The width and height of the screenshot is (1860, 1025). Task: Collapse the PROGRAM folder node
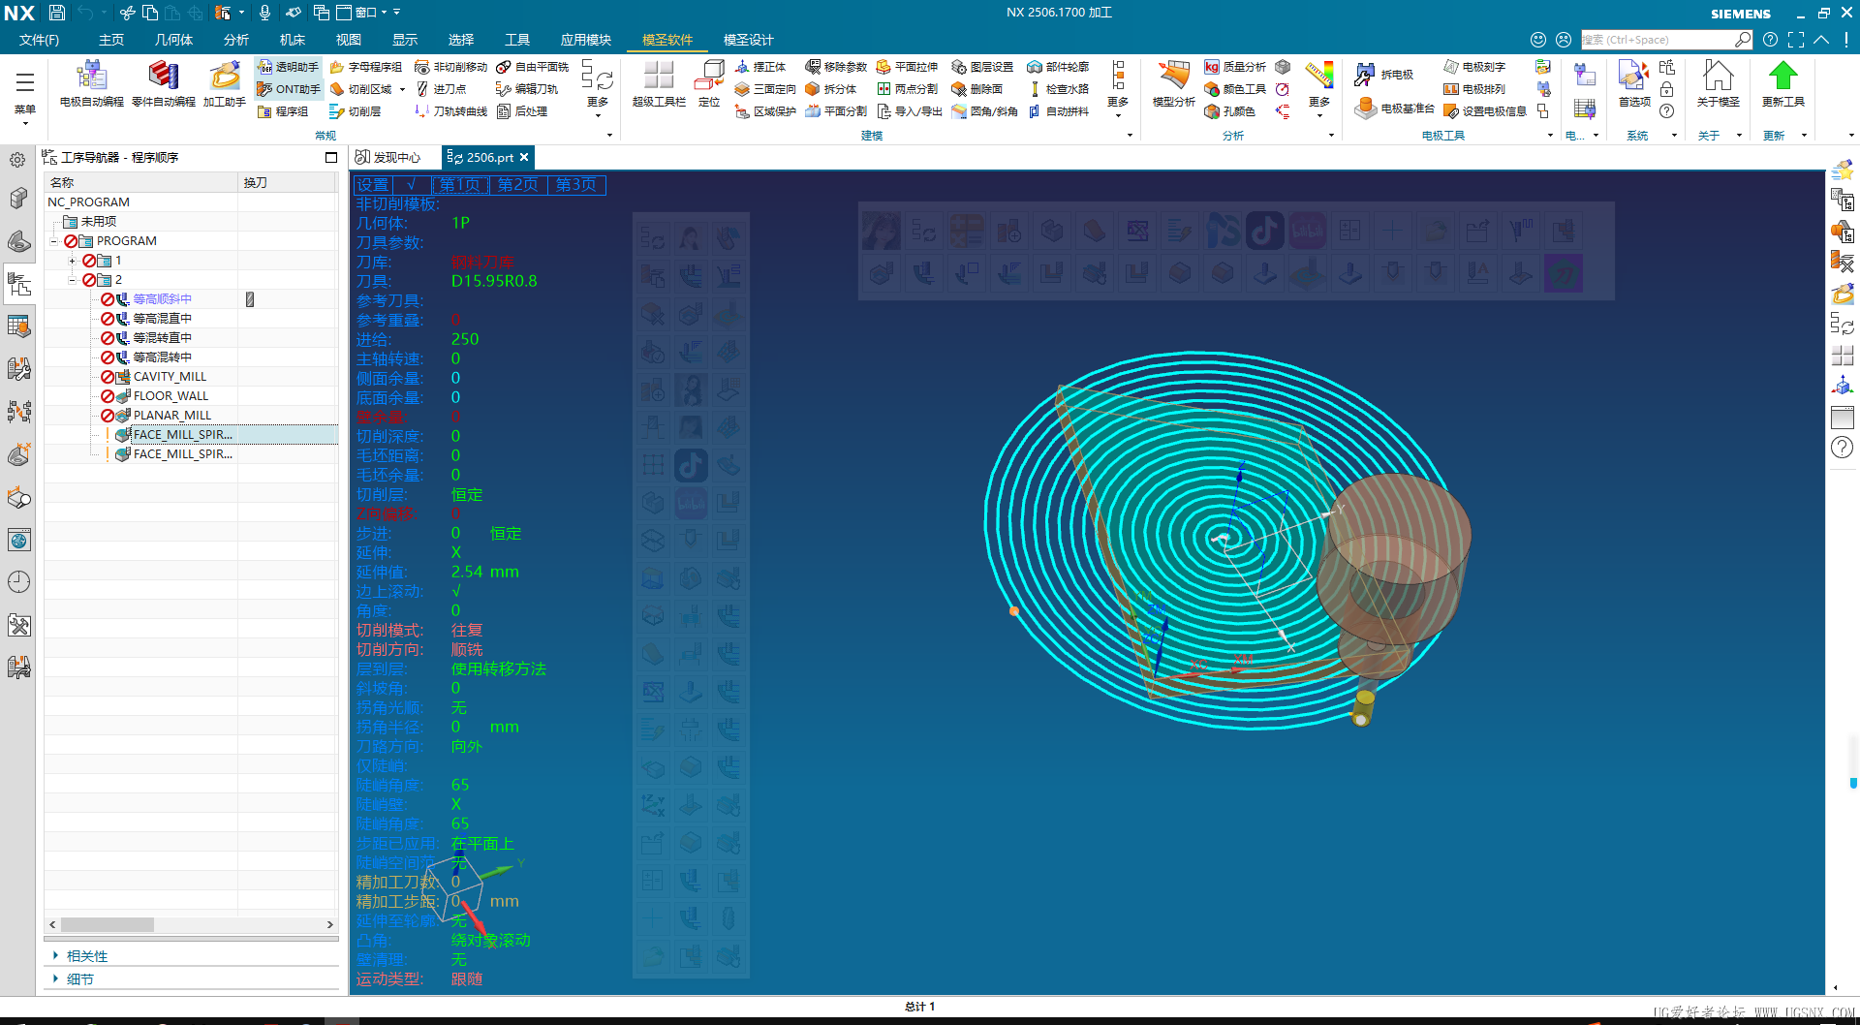[53, 241]
